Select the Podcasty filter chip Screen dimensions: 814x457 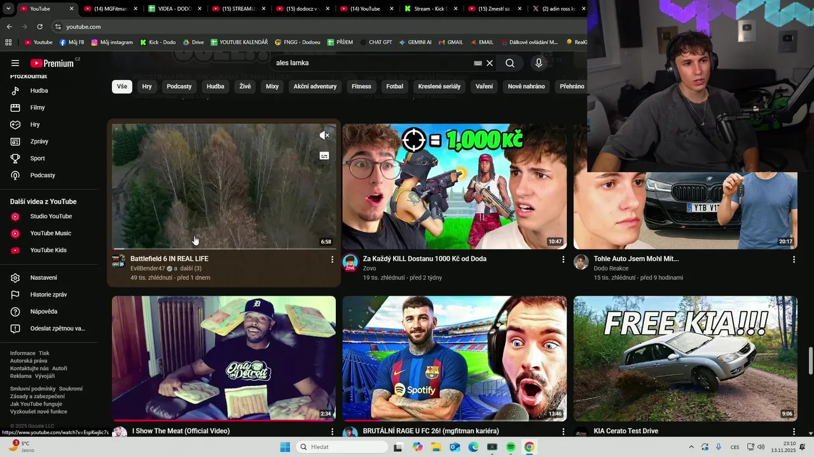pos(179,86)
